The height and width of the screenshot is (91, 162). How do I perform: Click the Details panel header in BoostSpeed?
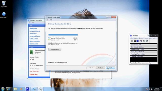coord(37,47)
